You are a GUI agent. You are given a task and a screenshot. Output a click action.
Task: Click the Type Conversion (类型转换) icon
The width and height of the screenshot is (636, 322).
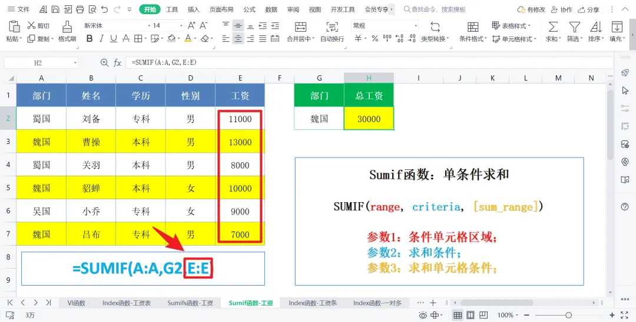[435, 26]
